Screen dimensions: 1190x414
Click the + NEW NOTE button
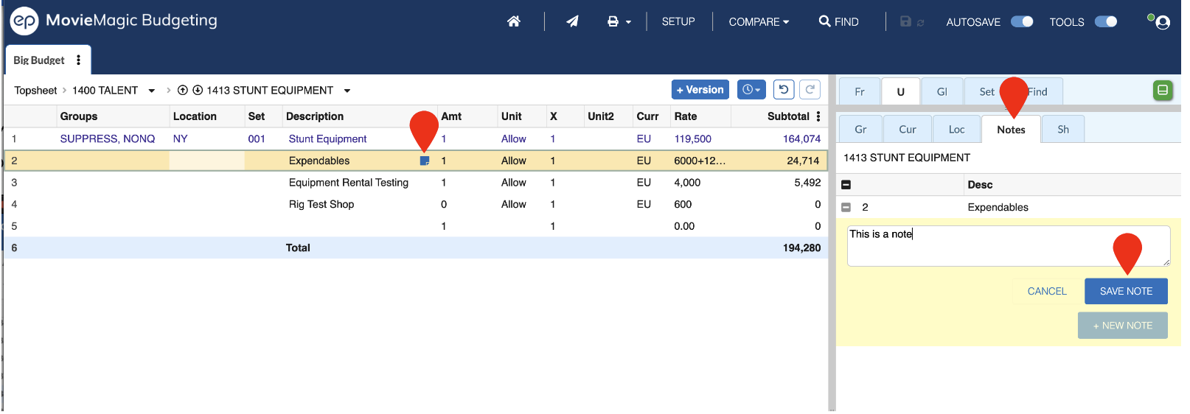click(x=1123, y=326)
